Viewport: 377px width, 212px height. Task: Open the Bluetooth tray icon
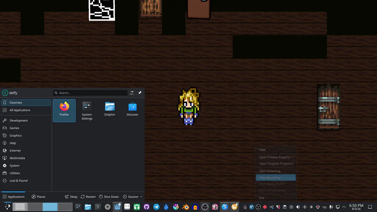coord(305,207)
